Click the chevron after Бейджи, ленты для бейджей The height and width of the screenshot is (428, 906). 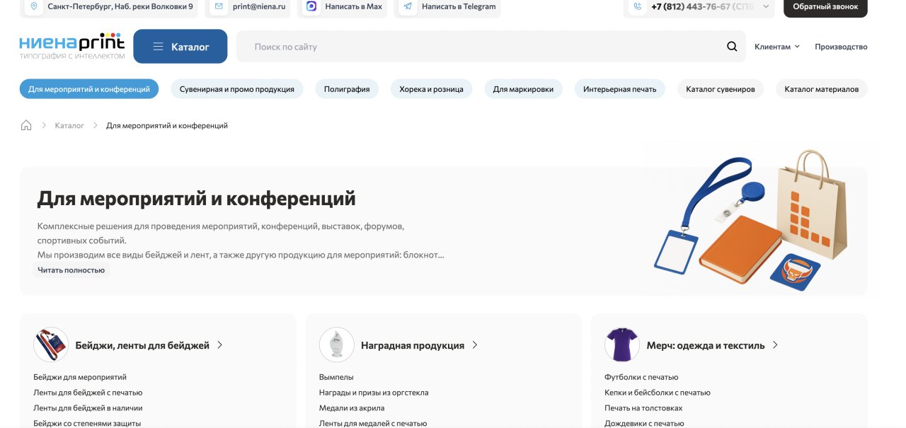coord(220,345)
